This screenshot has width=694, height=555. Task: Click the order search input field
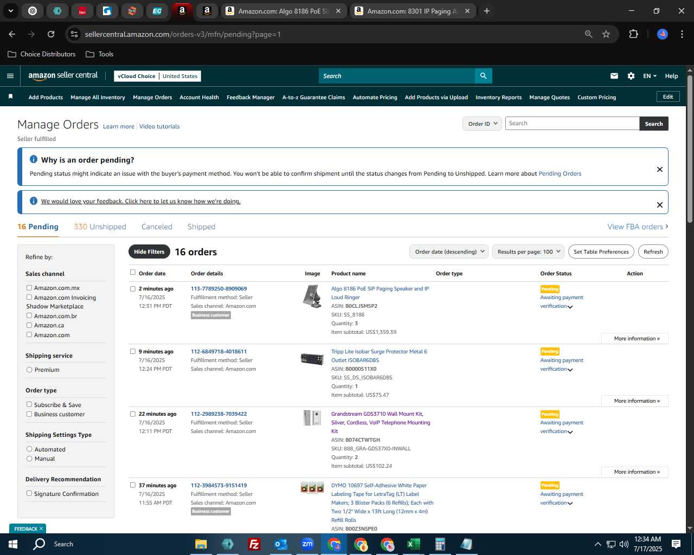click(x=572, y=124)
